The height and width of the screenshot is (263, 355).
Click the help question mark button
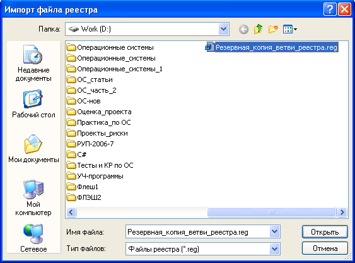pos(330,9)
